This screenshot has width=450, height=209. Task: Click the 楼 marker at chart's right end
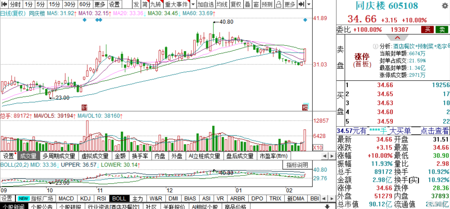pos(305,107)
